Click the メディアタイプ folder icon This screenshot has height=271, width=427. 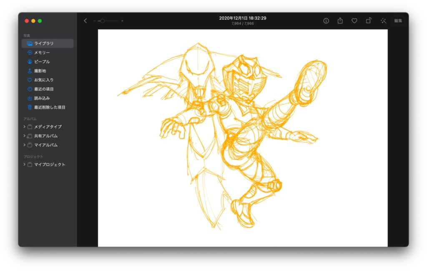(30, 127)
